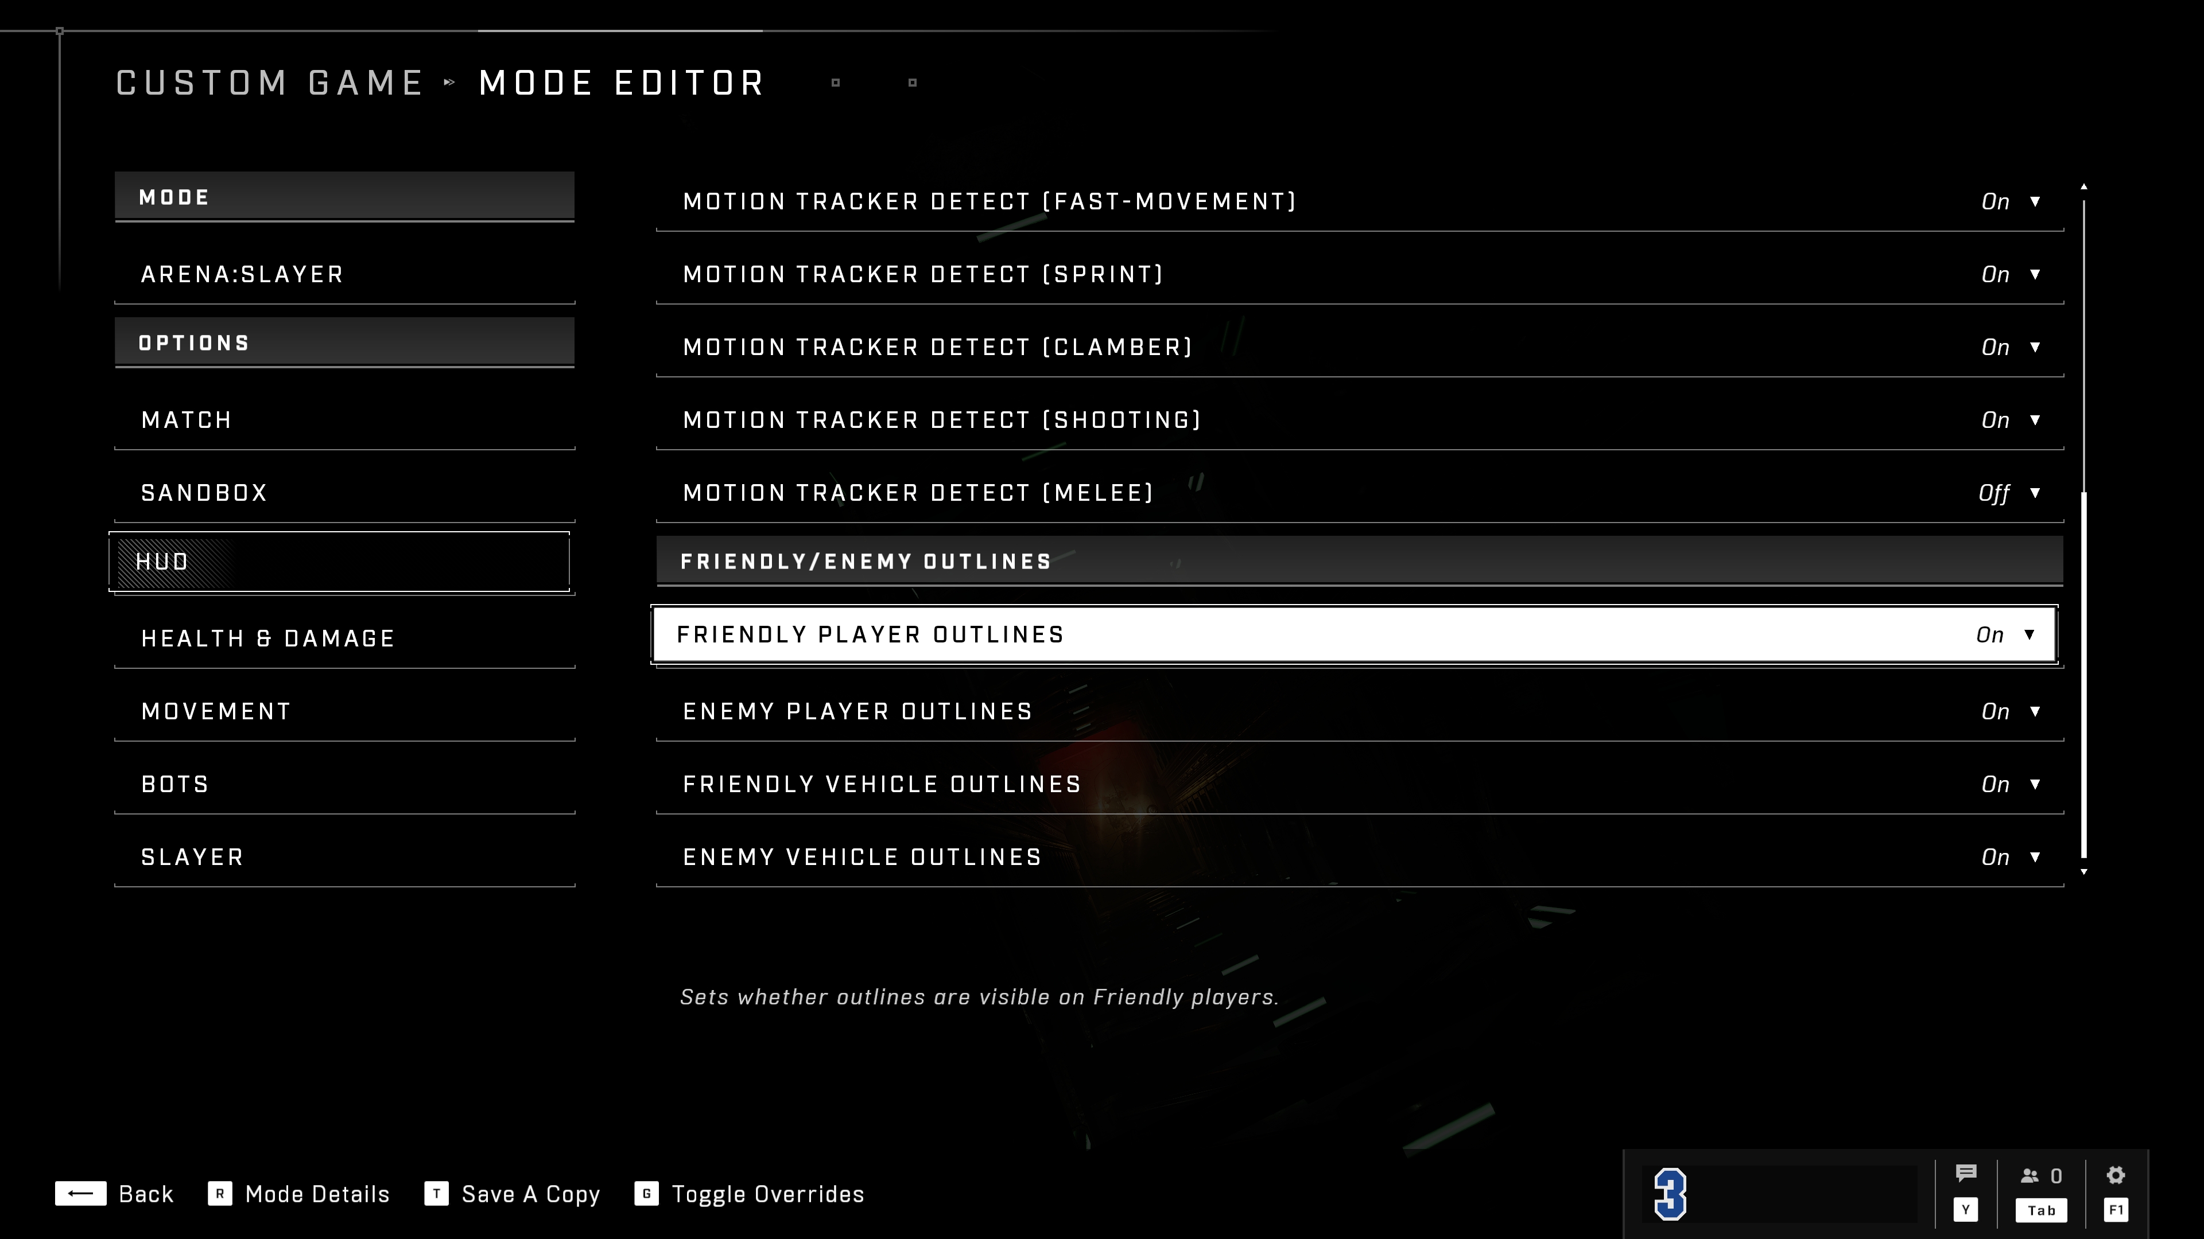The width and height of the screenshot is (2204, 1239).
Task: Select MATCH settings tab
Action: point(345,419)
